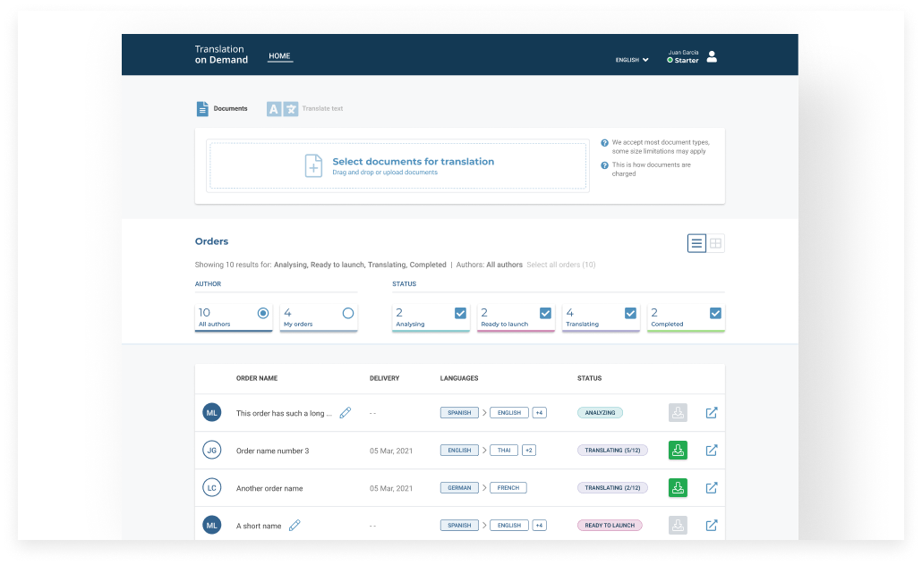The image size is (922, 565).
Task: Select the Translate text icon
Action: (x=282, y=109)
